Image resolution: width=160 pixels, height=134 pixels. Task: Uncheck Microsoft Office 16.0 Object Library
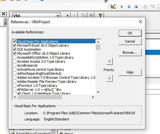[x=15, y=53]
